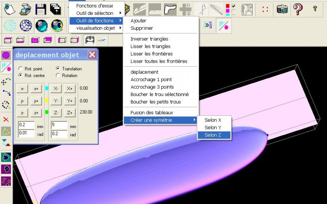Click the dimension measurement bracket icon
Viewport: 327px width, 204px height.
(x=90, y=39)
